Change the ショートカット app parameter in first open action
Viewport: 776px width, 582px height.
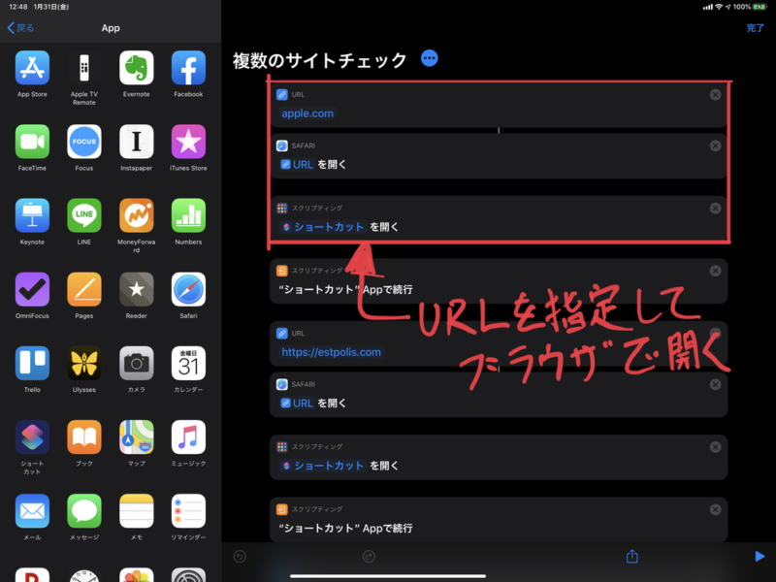tap(323, 227)
